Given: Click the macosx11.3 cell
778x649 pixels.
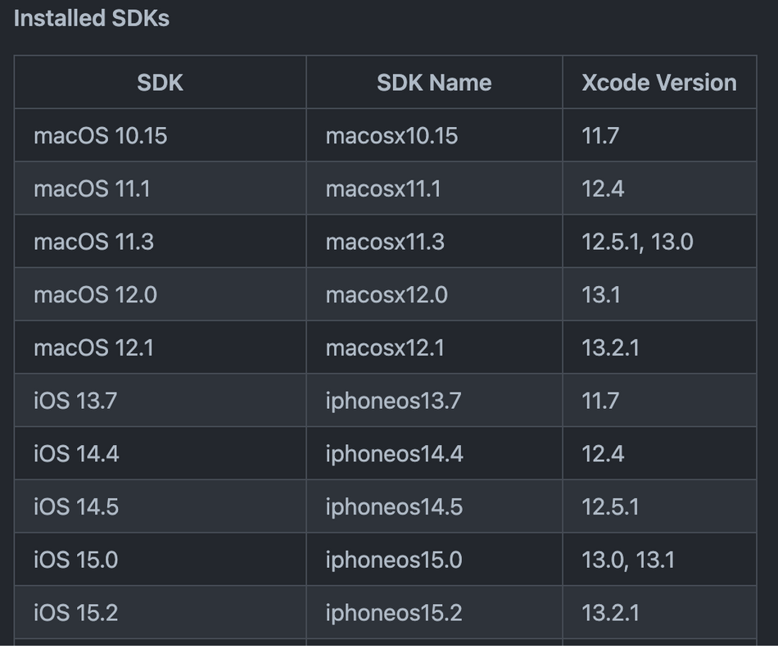Looking at the screenshot, I should click(434, 242).
